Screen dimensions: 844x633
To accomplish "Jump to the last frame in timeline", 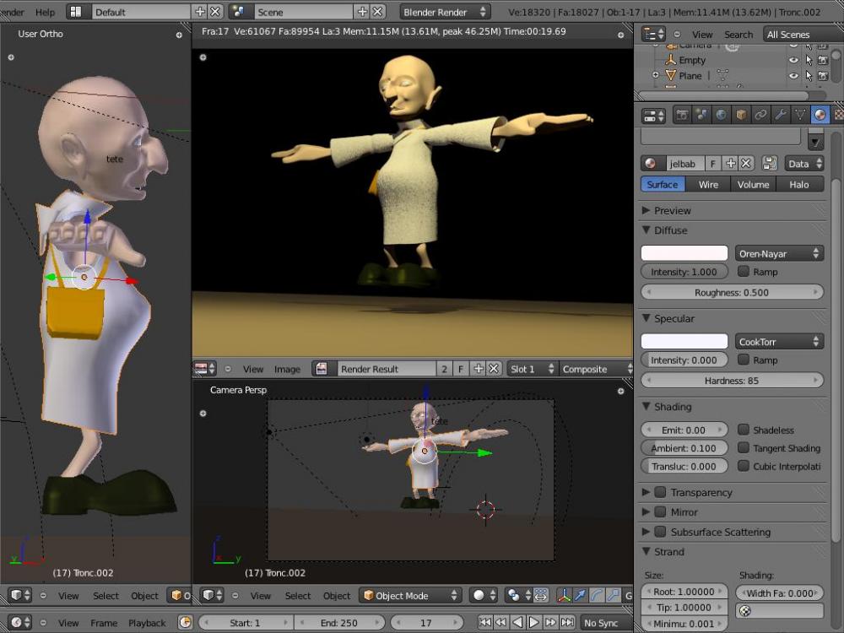I will click(567, 623).
